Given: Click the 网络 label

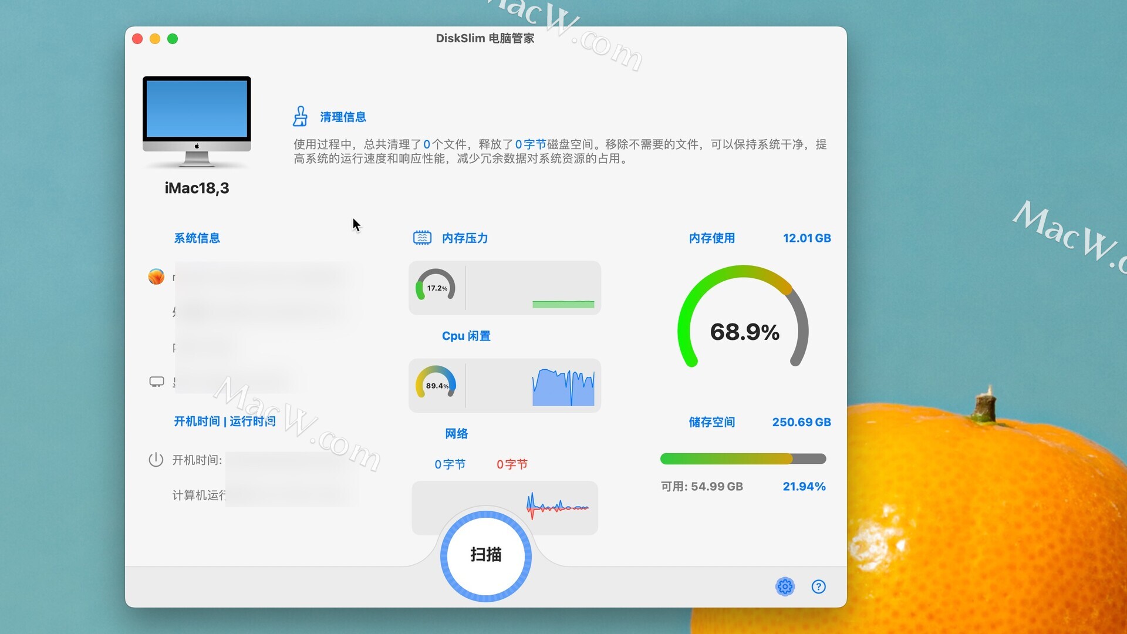Looking at the screenshot, I should pyautogui.click(x=456, y=433).
